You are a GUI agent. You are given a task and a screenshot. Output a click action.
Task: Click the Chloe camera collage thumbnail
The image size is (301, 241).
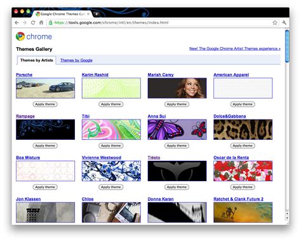click(111, 212)
